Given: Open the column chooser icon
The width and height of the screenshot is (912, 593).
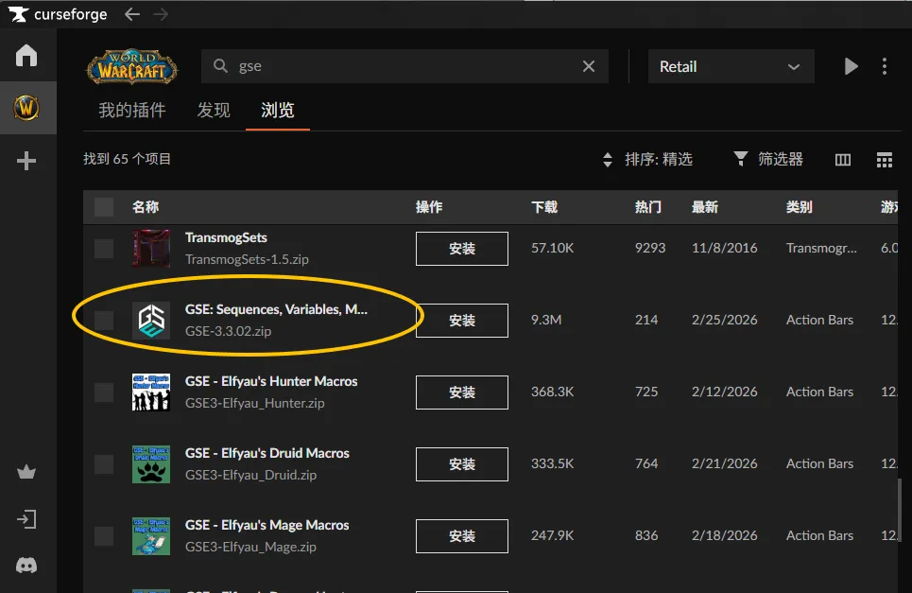Looking at the screenshot, I should [x=843, y=160].
